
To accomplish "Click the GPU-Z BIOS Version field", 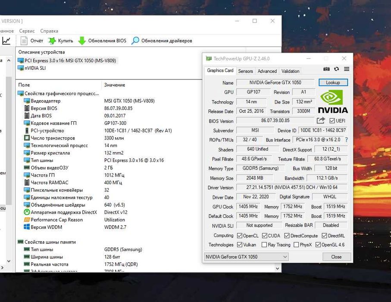I will [275, 120].
